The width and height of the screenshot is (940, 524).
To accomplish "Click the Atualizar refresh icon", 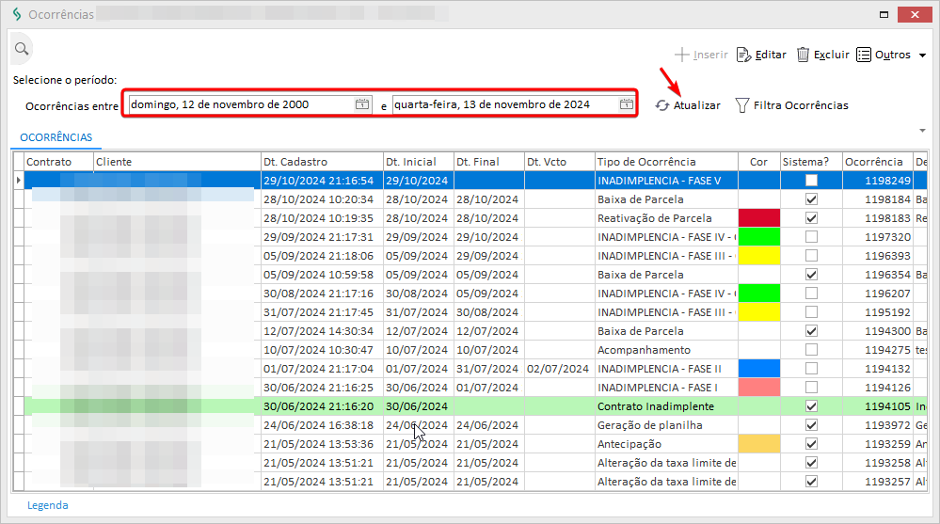I will (662, 105).
